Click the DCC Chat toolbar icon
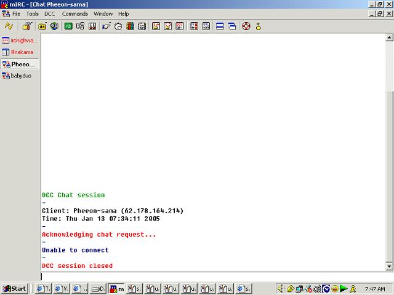The height and width of the screenshot is (295, 394). point(167,26)
